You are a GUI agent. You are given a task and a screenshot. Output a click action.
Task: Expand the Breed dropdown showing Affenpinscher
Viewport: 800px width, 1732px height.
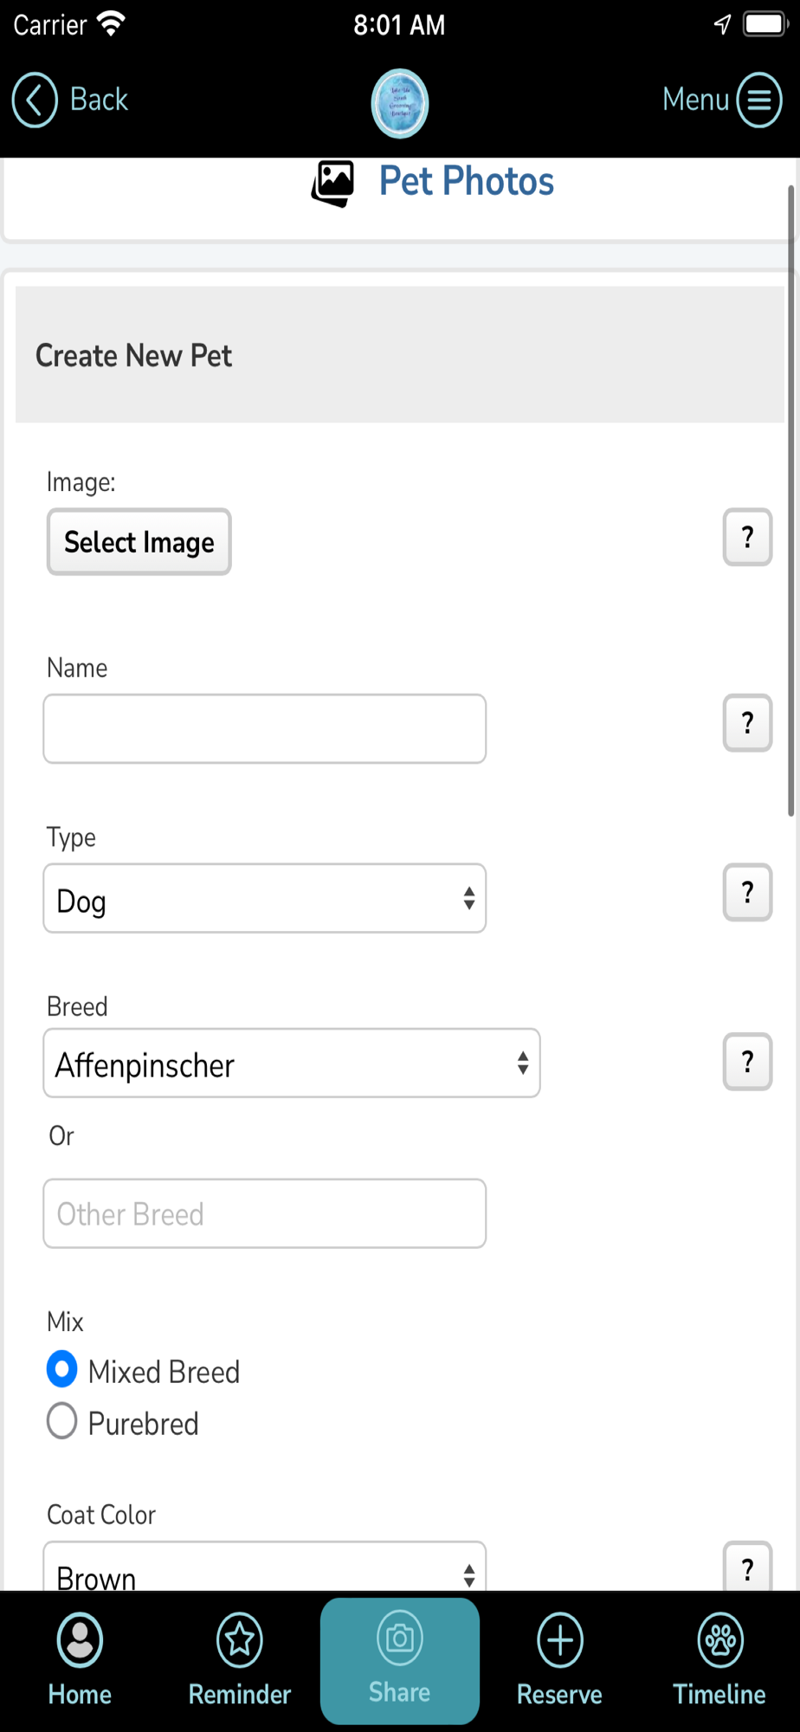[x=292, y=1063]
